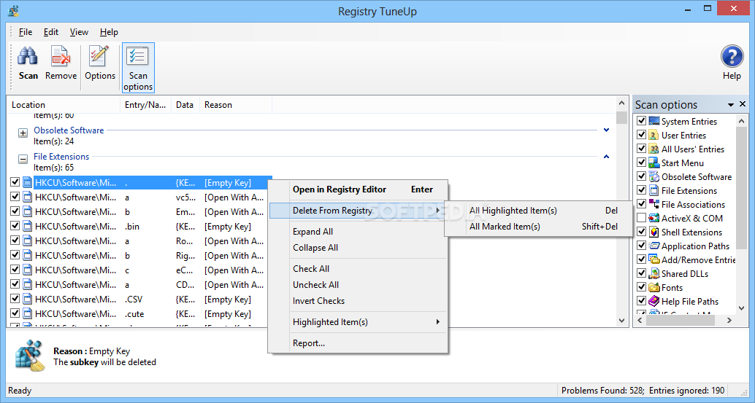
Task: Click the results list scroll-down arrow
Action: [x=621, y=321]
